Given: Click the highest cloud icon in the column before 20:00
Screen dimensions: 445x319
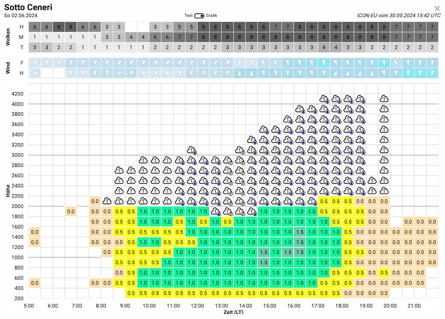Looking at the screenshot, I should point(384,99).
